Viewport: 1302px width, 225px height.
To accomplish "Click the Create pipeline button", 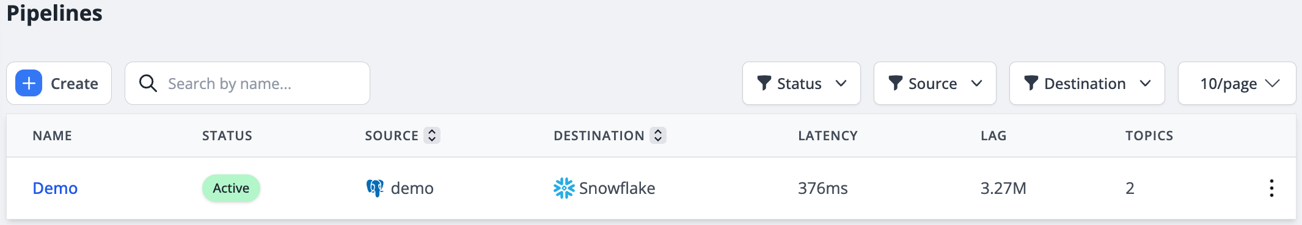I will (59, 83).
